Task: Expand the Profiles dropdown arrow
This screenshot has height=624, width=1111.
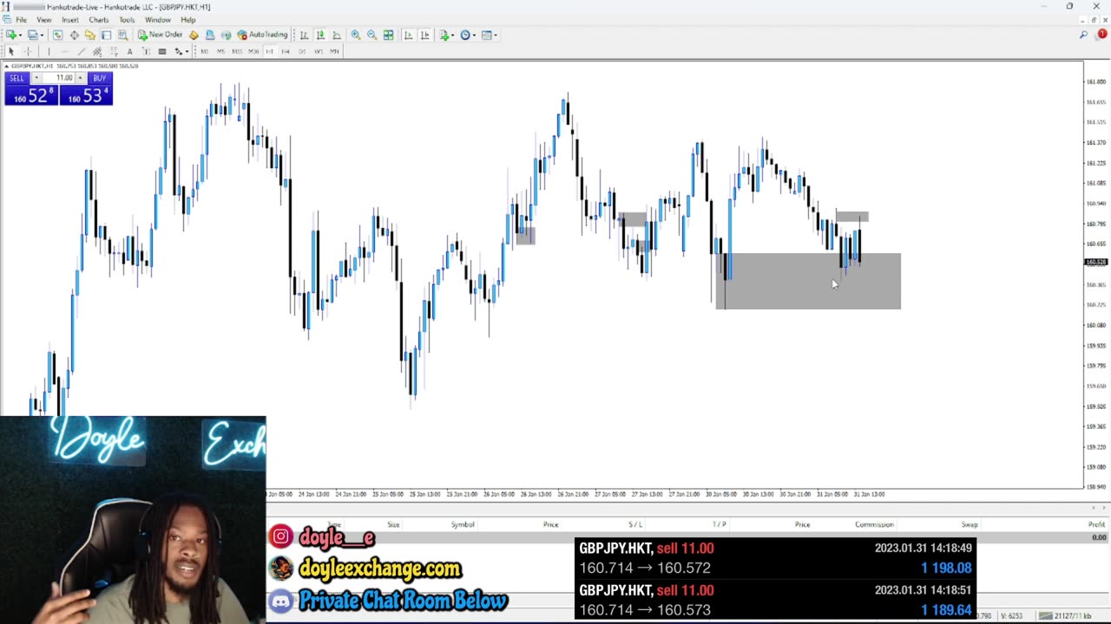Action: [42, 36]
